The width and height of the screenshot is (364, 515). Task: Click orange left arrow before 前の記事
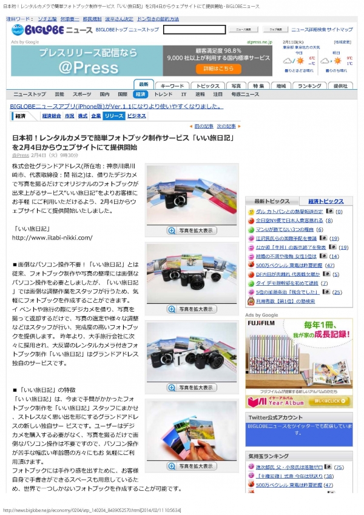point(191,126)
